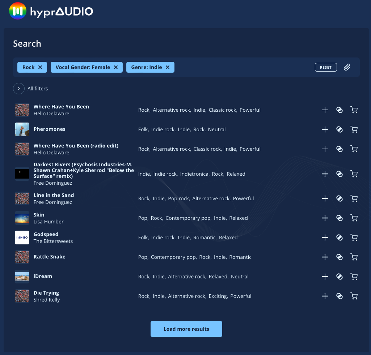The height and width of the screenshot is (355, 371).
Task: Find similar tracks to Skin
Action: point(340,218)
